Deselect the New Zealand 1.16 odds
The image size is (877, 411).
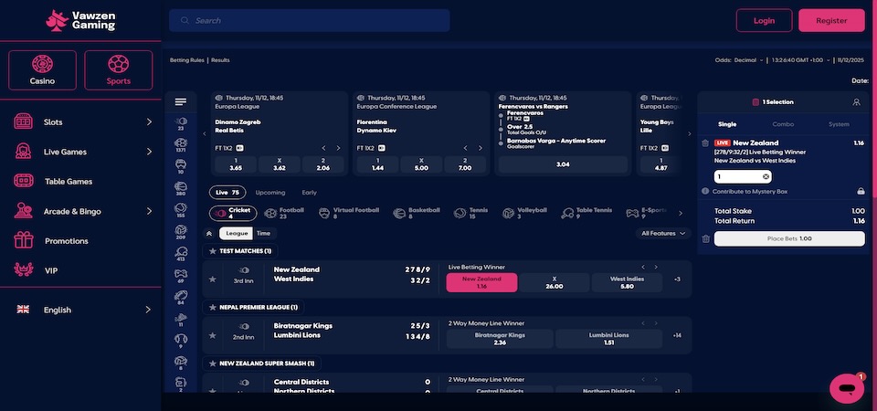[481, 282]
